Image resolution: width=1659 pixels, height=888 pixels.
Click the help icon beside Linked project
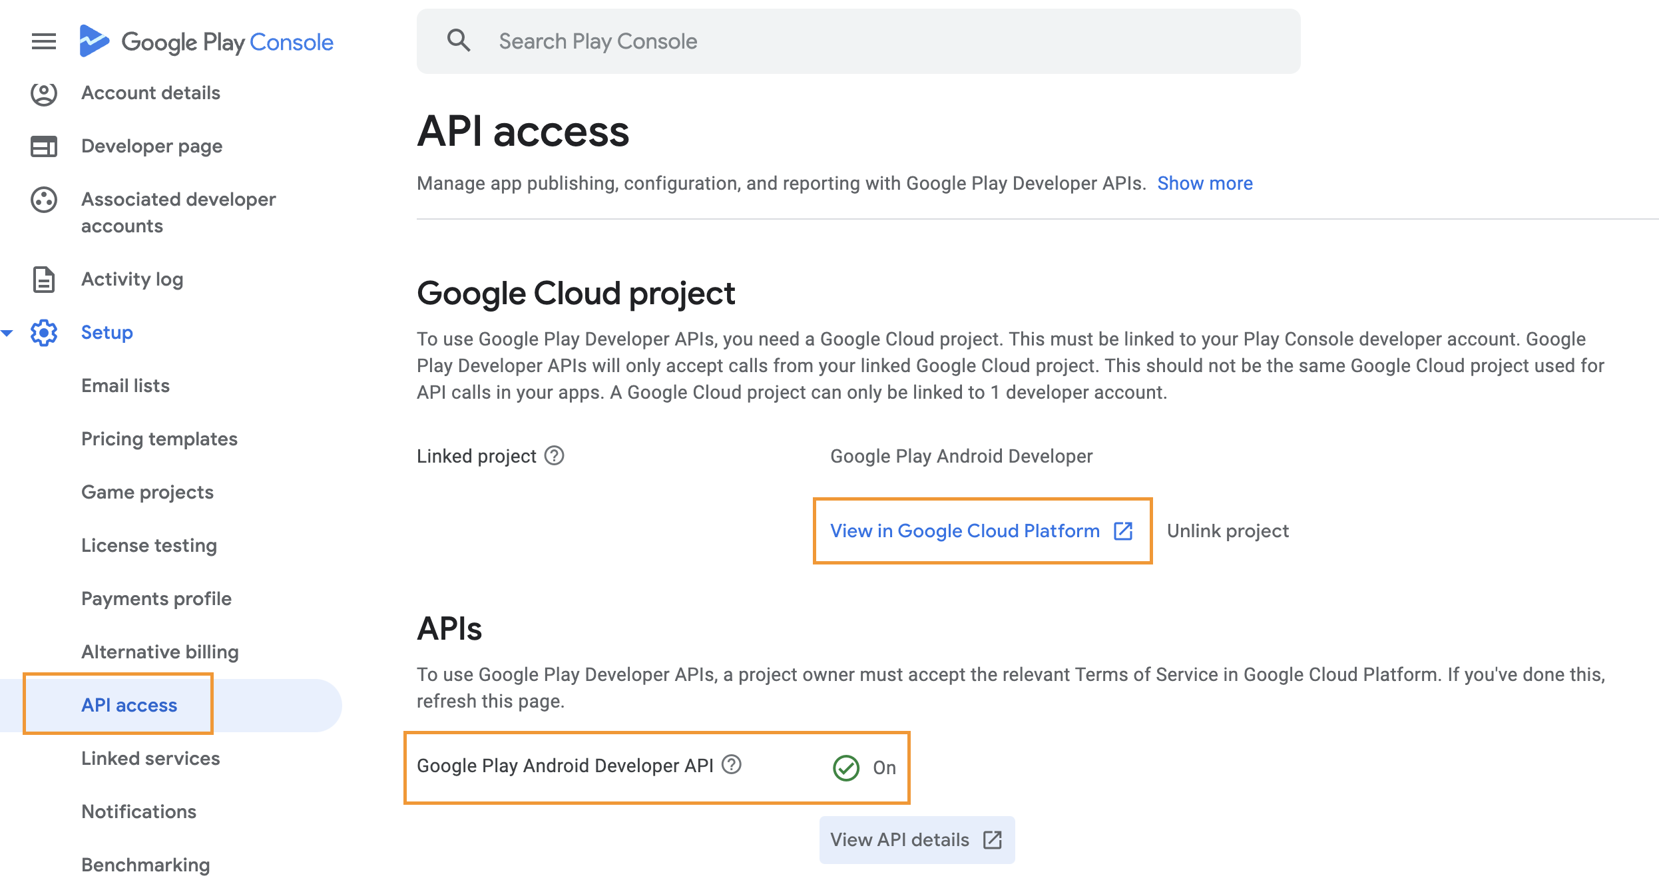(x=554, y=456)
